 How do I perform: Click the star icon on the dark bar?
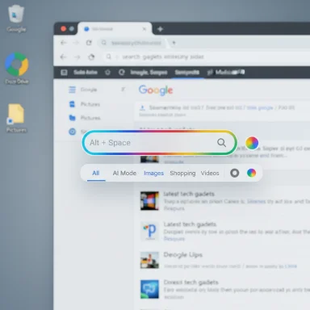[107, 72]
